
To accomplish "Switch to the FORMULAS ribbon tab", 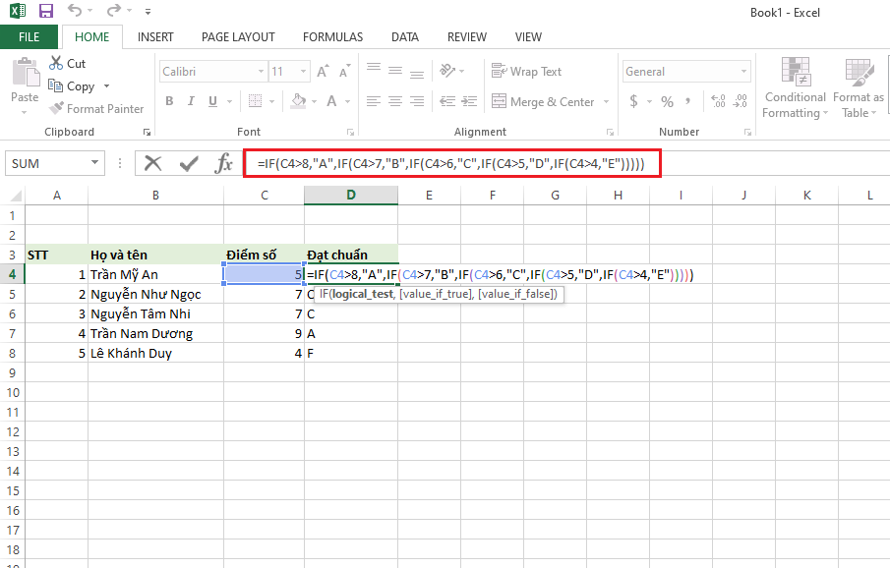I will (x=331, y=36).
